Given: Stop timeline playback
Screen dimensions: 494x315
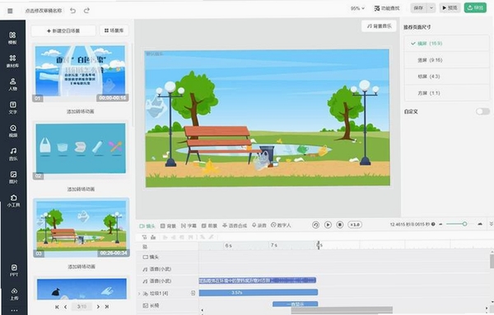Looking at the screenshot, I should tap(339, 225).
